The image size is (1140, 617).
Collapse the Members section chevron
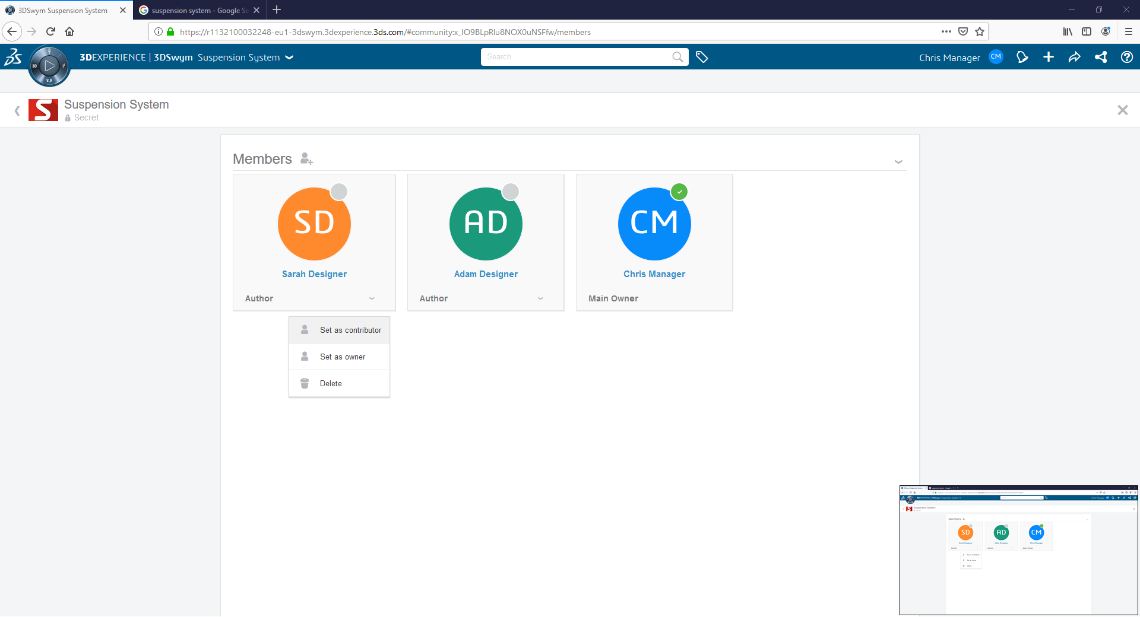coord(898,161)
